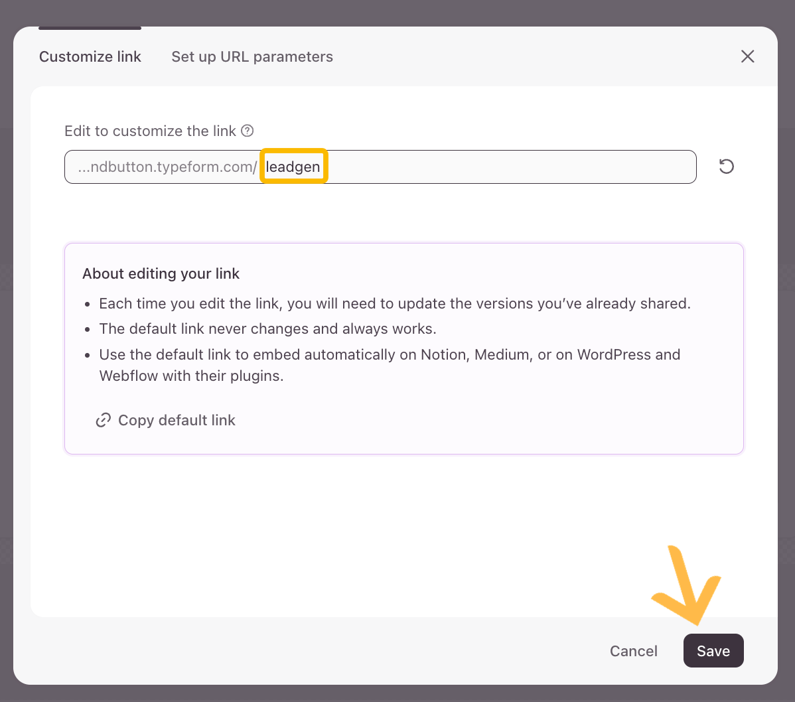Image resolution: width=795 pixels, height=702 pixels.
Task: Reset the link with the circular arrow icon
Action: coord(727,167)
